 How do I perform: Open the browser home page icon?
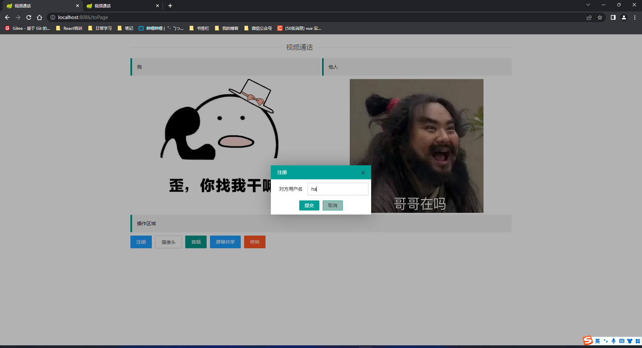click(39, 17)
